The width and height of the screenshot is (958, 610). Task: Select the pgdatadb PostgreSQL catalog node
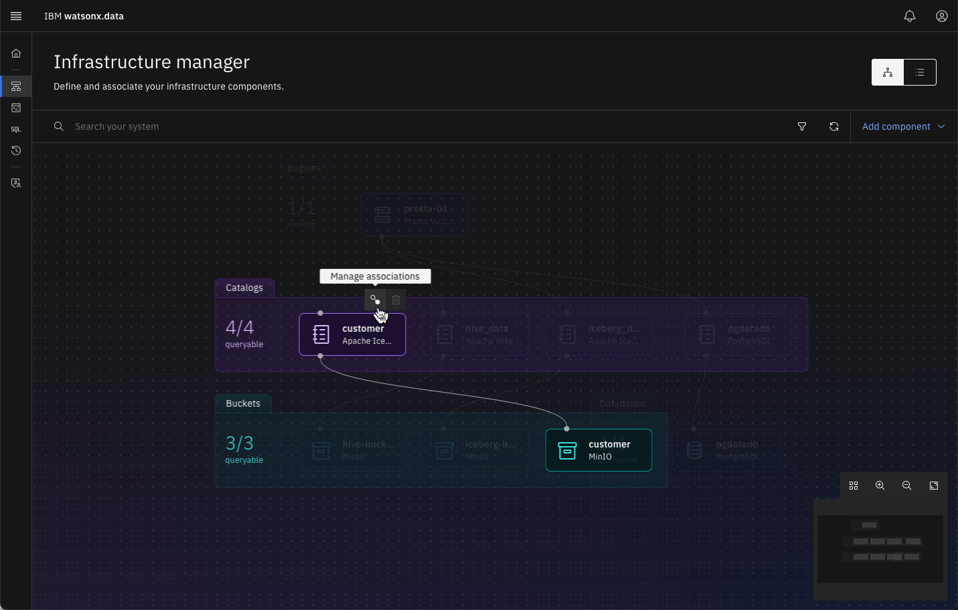coord(738,334)
